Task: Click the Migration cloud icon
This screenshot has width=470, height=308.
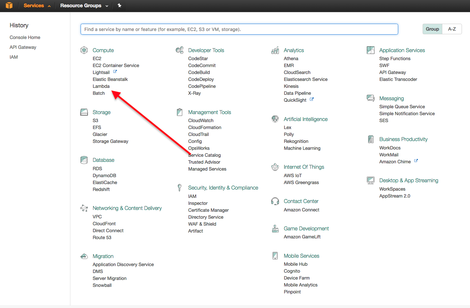Action: [x=84, y=256]
